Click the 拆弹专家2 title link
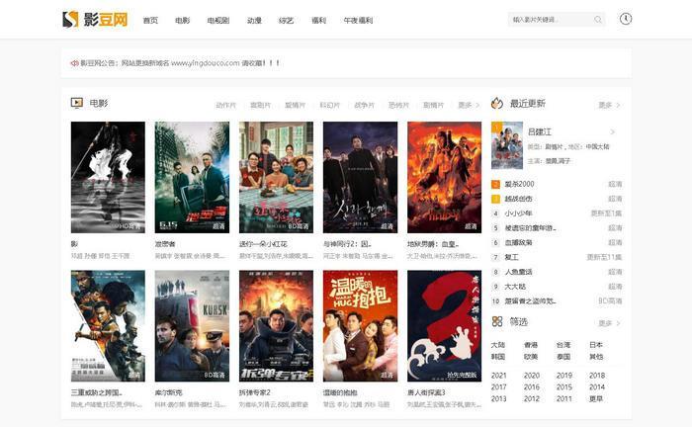 (x=255, y=392)
